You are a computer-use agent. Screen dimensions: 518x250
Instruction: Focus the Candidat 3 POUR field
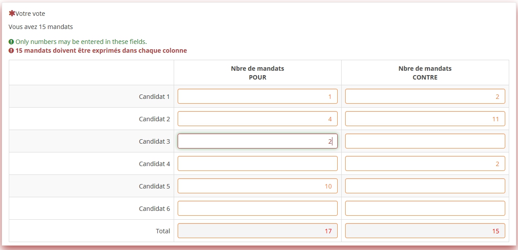click(257, 141)
